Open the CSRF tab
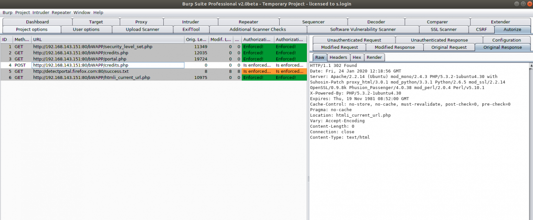The image size is (533, 220). [481, 30]
